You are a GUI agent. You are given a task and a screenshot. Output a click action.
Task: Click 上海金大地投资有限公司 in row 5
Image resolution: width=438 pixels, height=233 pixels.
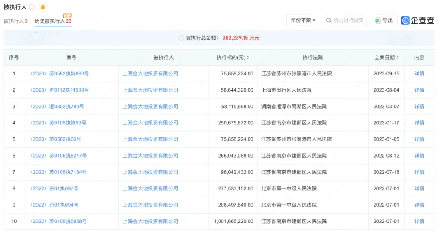coord(150,139)
